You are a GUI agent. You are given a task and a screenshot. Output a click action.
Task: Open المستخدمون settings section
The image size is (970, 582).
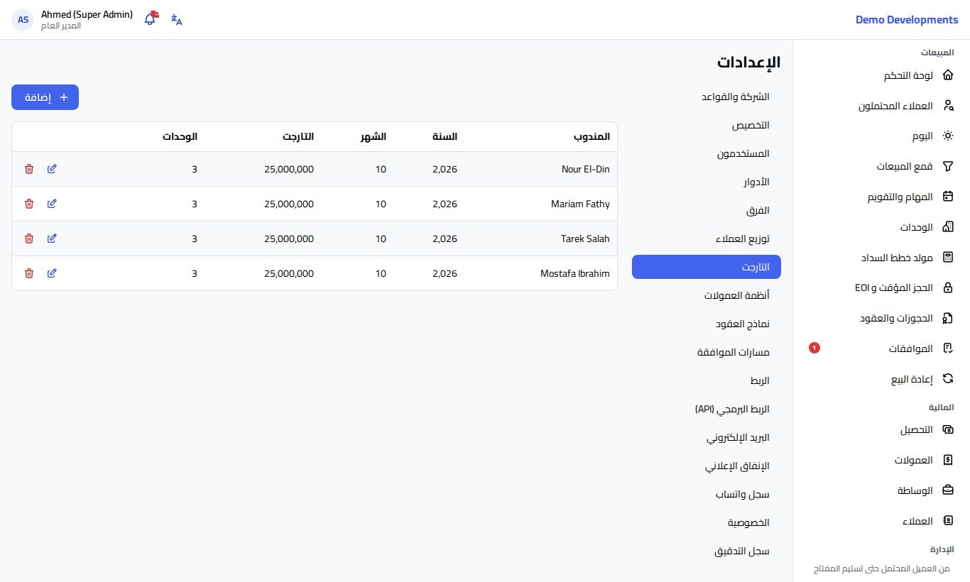click(707, 153)
